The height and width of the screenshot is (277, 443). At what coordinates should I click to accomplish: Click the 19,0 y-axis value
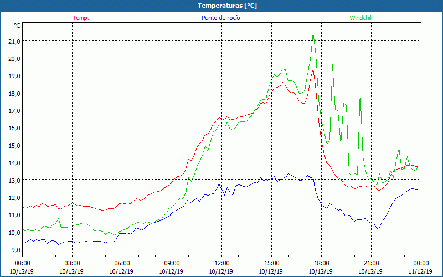tap(14, 76)
